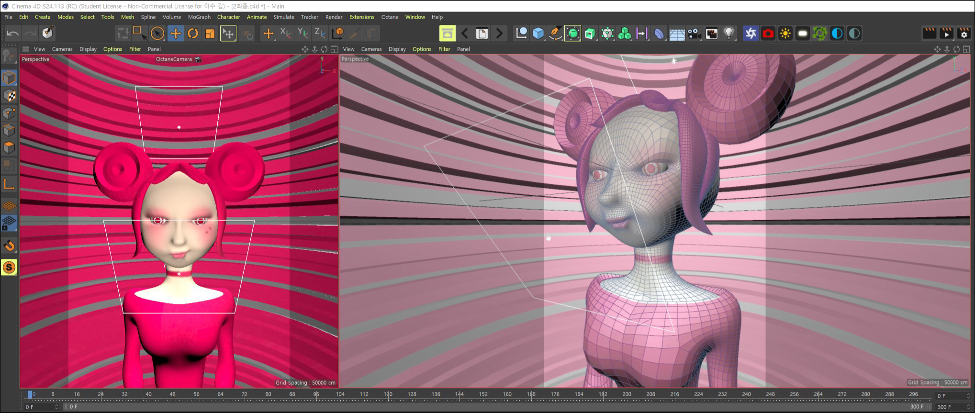Image resolution: width=975 pixels, height=413 pixels.
Task: Open the Spline Pen tool icon
Action: click(x=555, y=33)
